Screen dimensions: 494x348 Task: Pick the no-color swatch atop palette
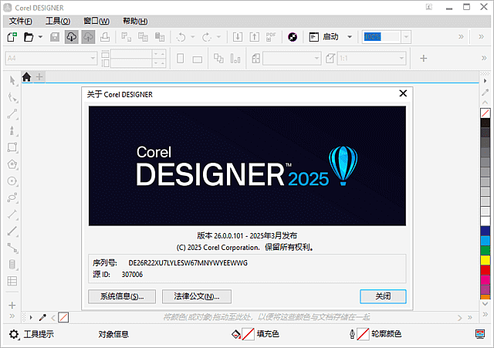tap(486, 113)
